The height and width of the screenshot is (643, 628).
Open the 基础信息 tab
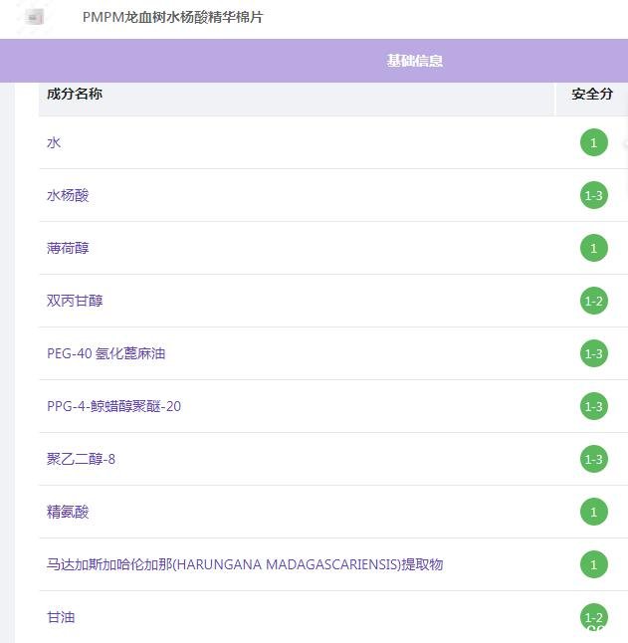tap(415, 61)
